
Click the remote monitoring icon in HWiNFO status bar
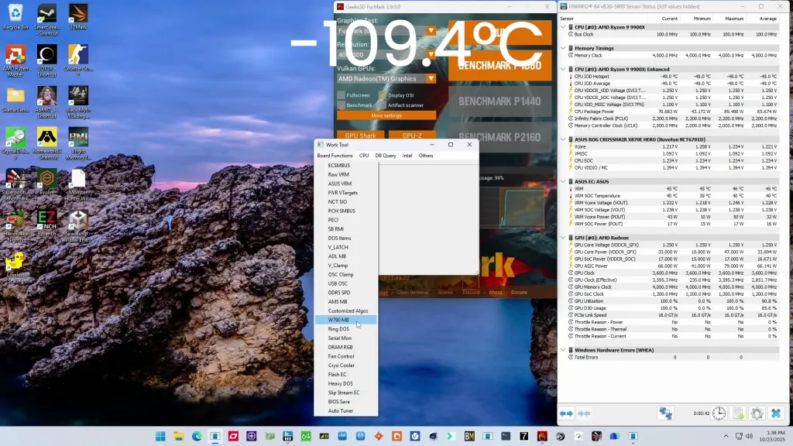coord(665,413)
